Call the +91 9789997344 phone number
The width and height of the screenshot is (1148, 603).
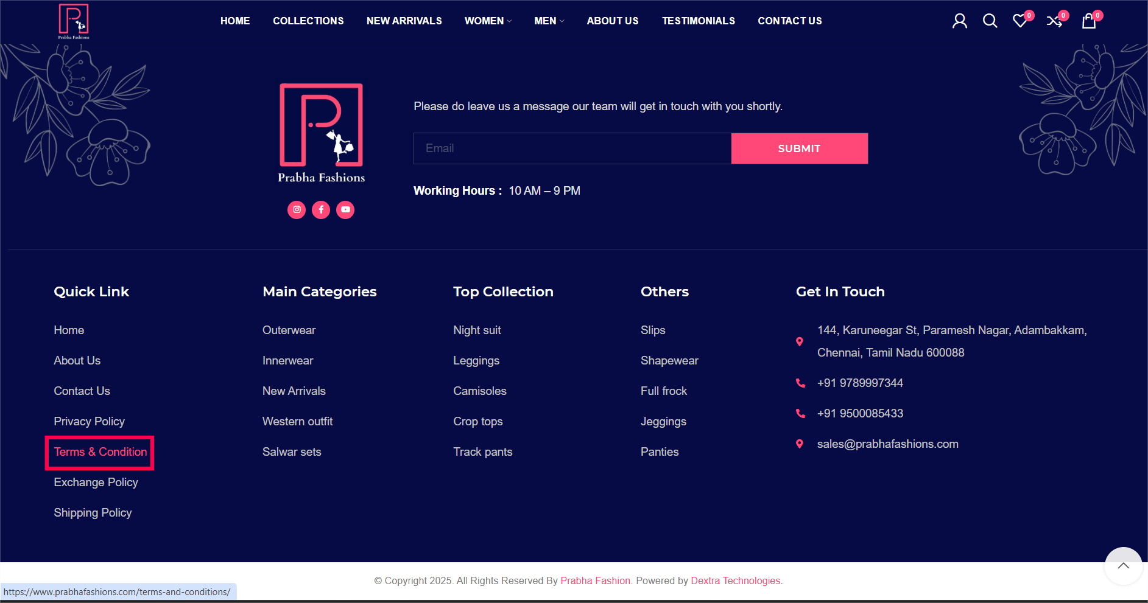860,383
